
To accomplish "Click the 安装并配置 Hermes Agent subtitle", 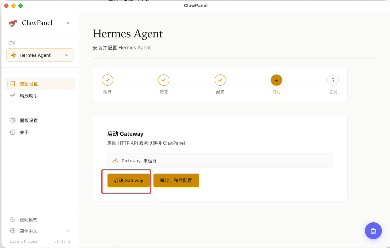I will coord(122,48).
